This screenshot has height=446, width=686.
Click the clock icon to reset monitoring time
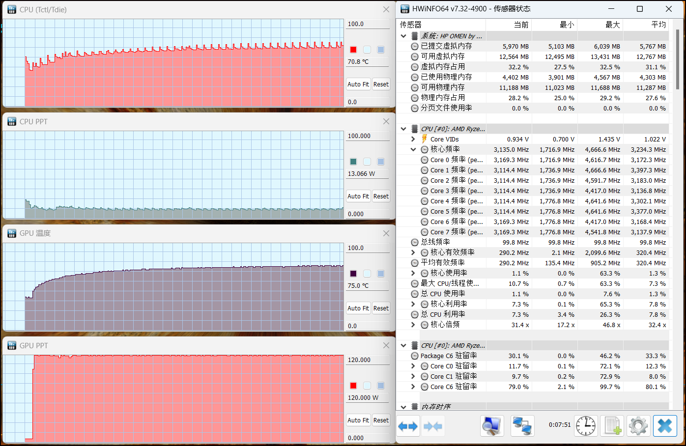[x=586, y=425]
